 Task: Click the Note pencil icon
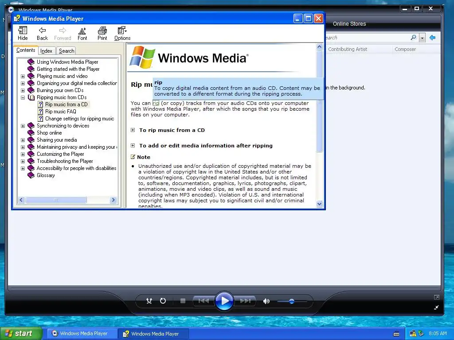(x=133, y=157)
